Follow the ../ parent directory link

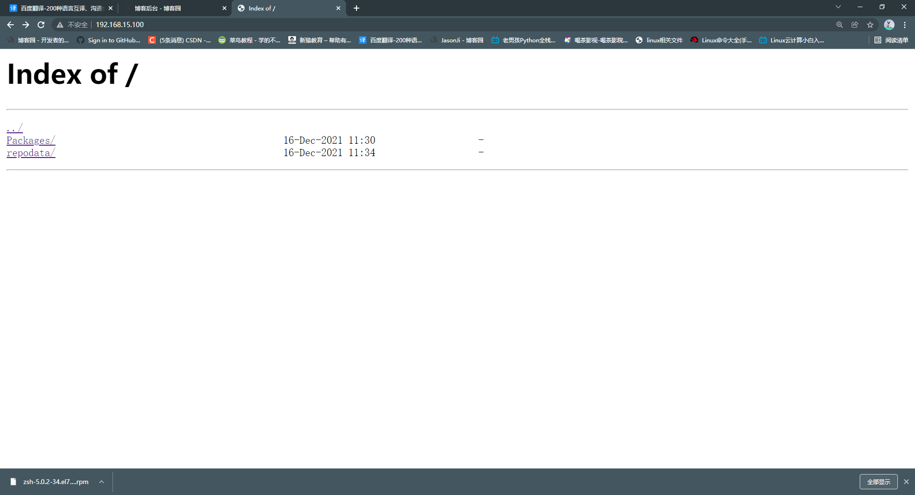point(15,128)
